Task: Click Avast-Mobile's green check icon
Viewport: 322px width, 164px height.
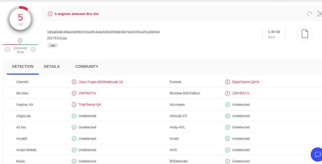Action: 74,150
